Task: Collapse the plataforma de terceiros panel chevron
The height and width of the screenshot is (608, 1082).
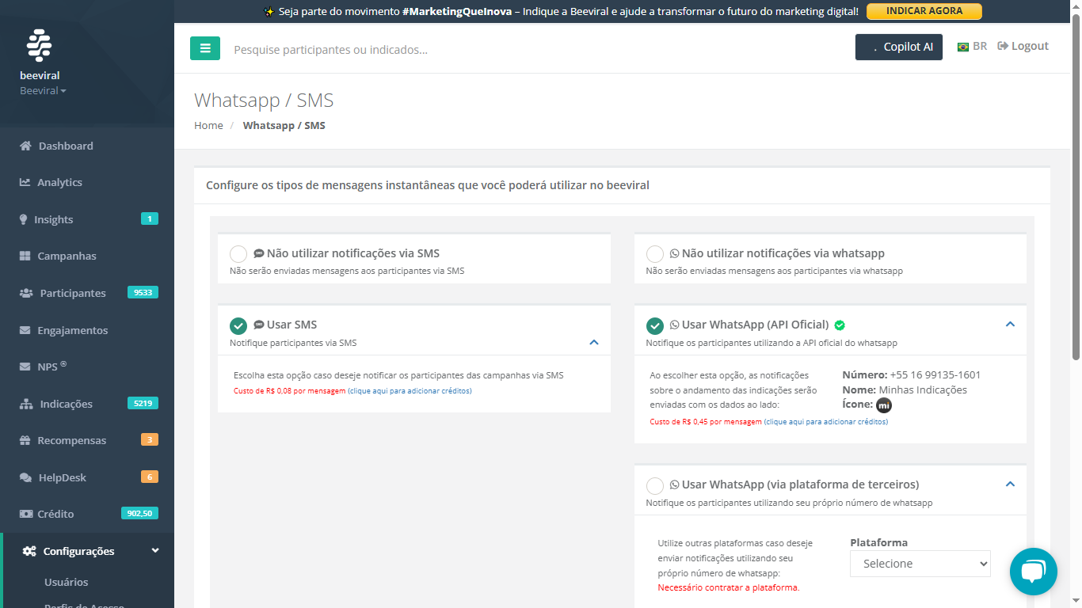Action: 1010,484
